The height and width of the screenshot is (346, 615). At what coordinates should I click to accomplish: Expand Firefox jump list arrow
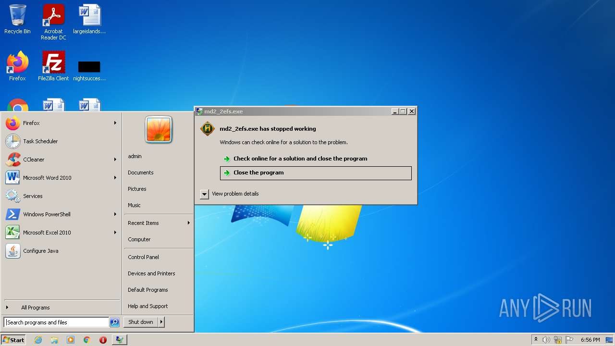[115, 123]
